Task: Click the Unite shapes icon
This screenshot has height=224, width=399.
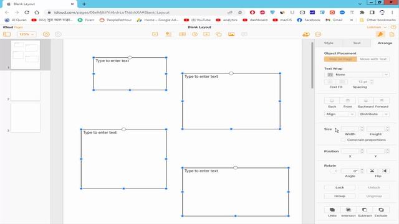Action: 332,210
